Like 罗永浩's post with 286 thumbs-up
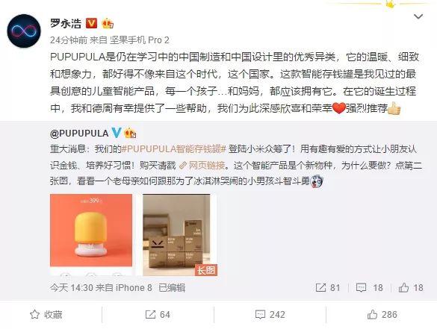Image resolution: width=437 pixels, height=329 pixels. pyautogui.click(x=382, y=315)
